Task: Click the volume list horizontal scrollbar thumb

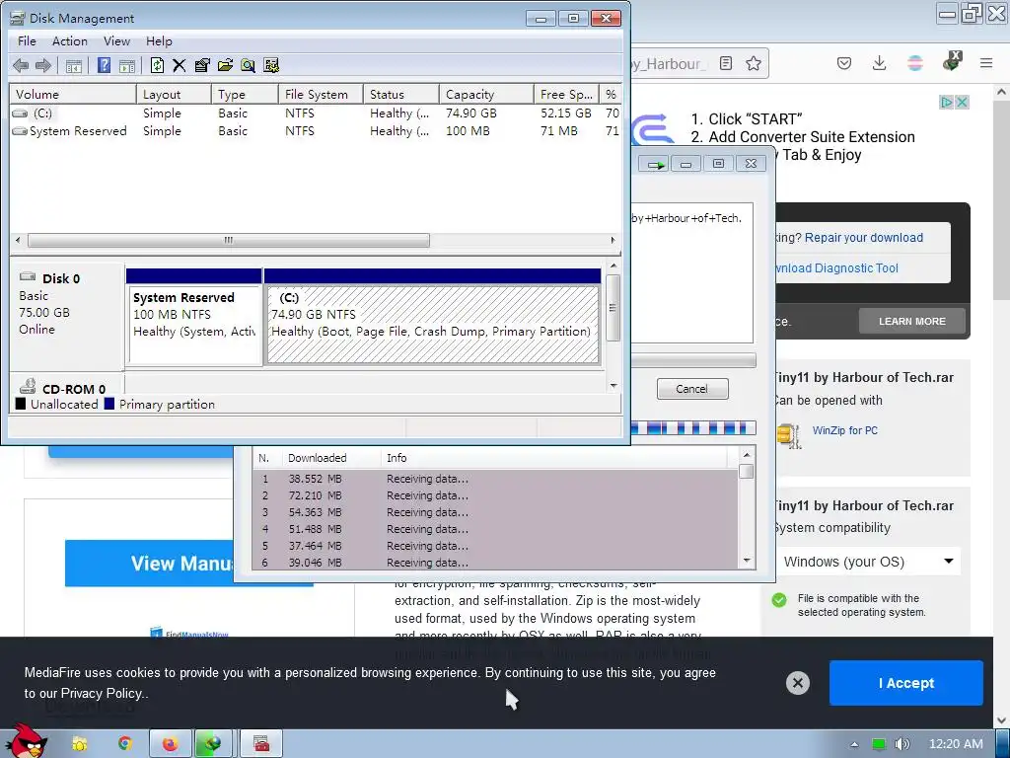Action: 229,241
